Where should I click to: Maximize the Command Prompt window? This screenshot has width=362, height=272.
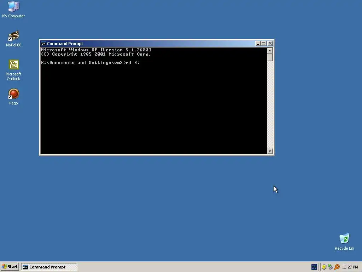tap(263, 44)
